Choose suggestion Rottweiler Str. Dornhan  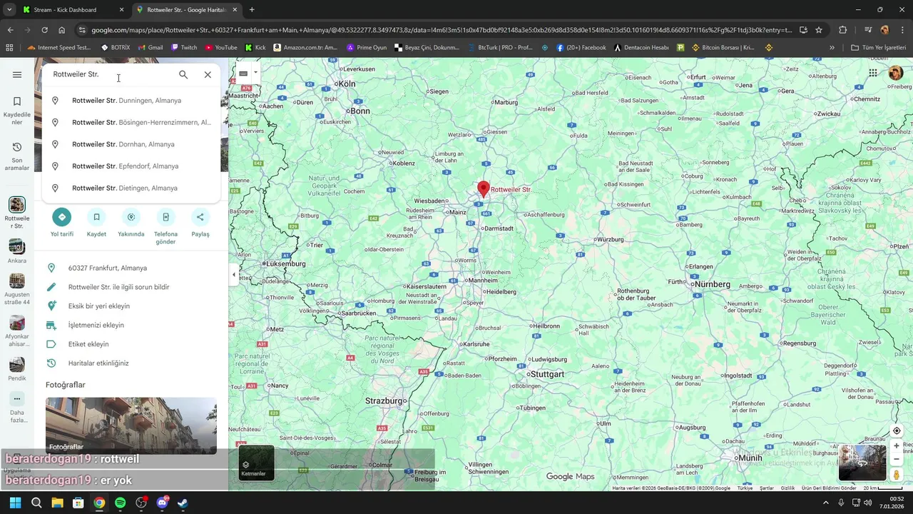(x=131, y=144)
